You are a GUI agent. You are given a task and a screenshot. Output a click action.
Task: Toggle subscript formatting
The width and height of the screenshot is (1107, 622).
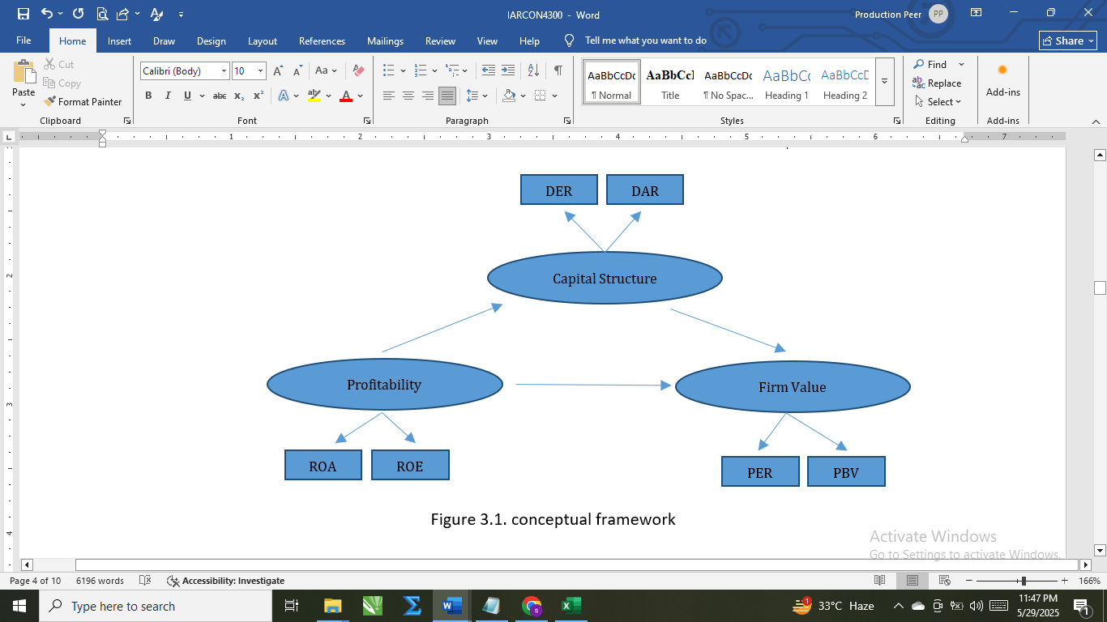click(x=239, y=96)
